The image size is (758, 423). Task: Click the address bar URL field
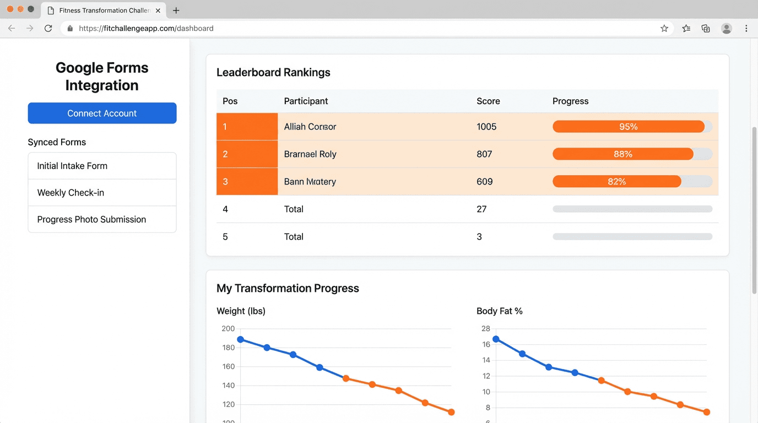coord(364,28)
